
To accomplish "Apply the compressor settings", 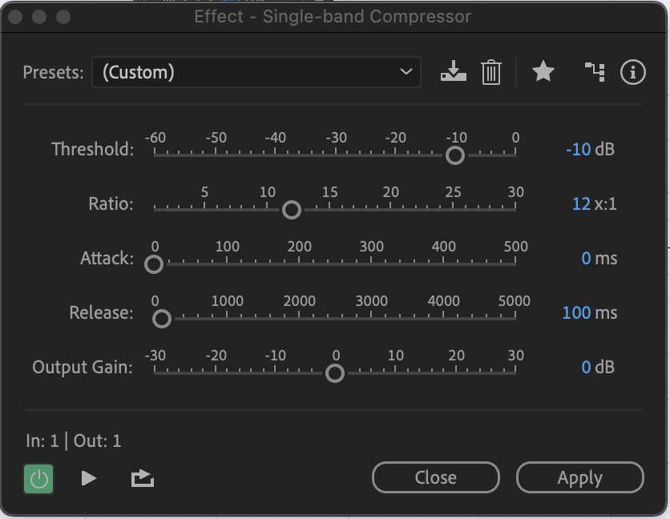I will click(579, 477).
